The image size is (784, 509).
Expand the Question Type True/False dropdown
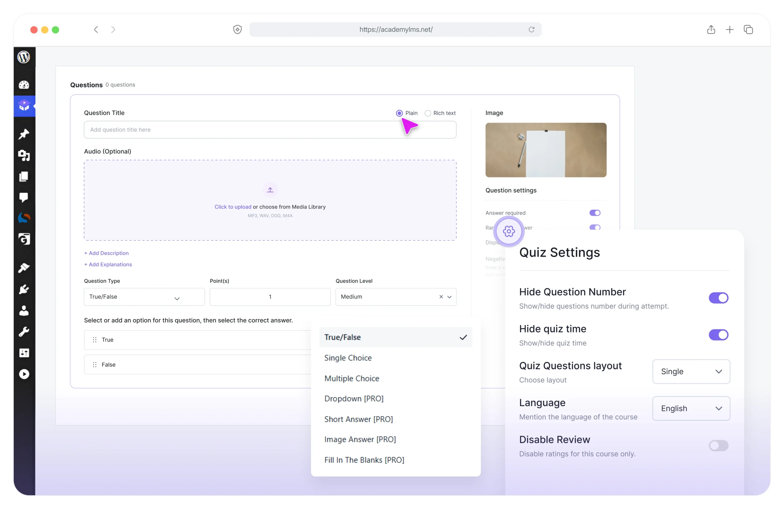[144, 297]
